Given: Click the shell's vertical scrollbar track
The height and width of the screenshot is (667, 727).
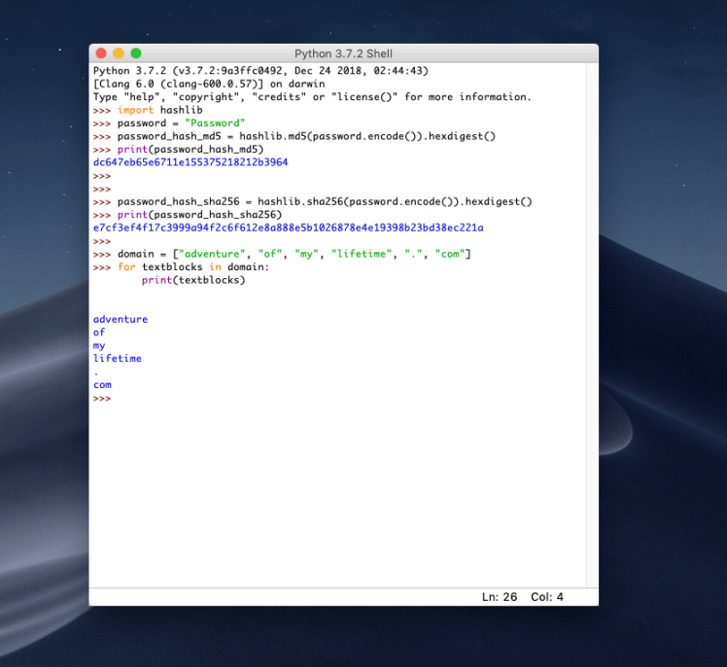Looking at the screenshot, I should coord(592,321).
